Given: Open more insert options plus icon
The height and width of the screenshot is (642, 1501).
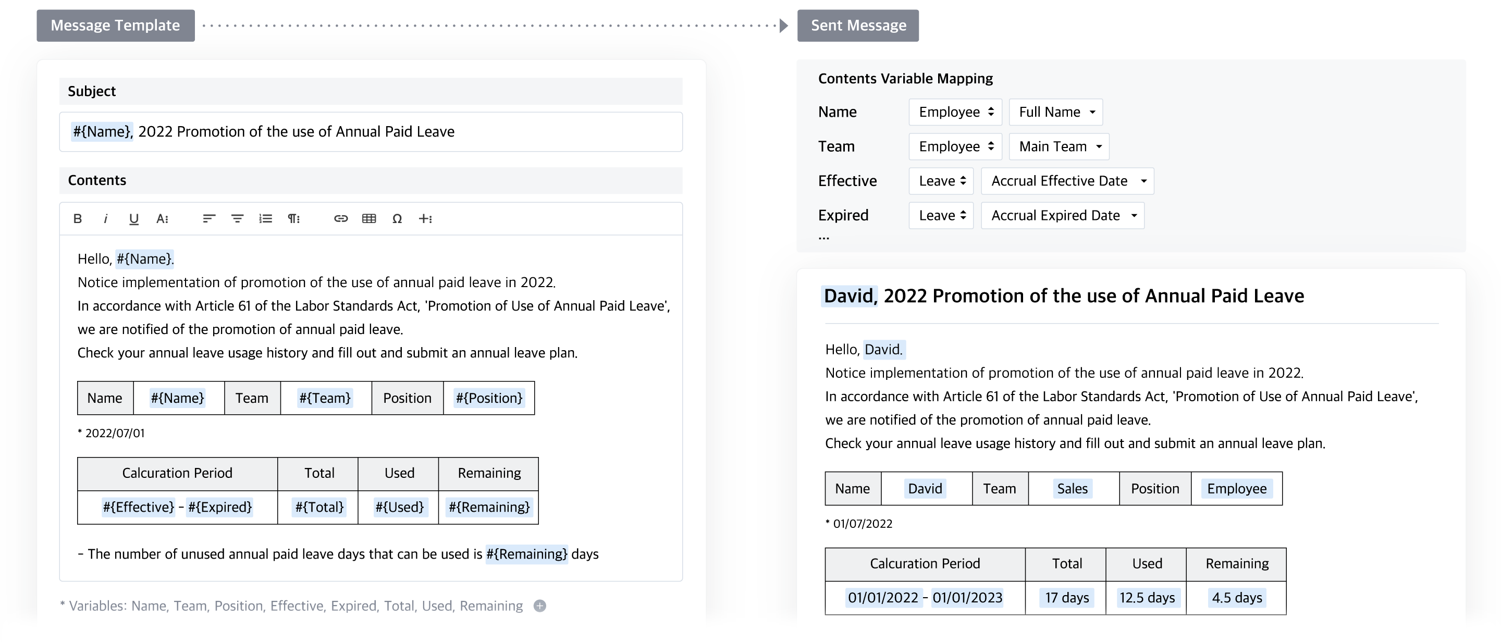Looking at the screenshot, I should pyautogui.click(x=425, y=218).
